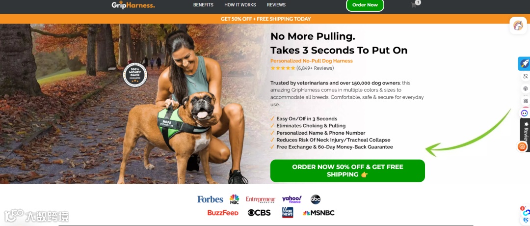Viewport: 530px width, 226px height.
Task: Click the GripHarness logo
Action: (133, 5)
